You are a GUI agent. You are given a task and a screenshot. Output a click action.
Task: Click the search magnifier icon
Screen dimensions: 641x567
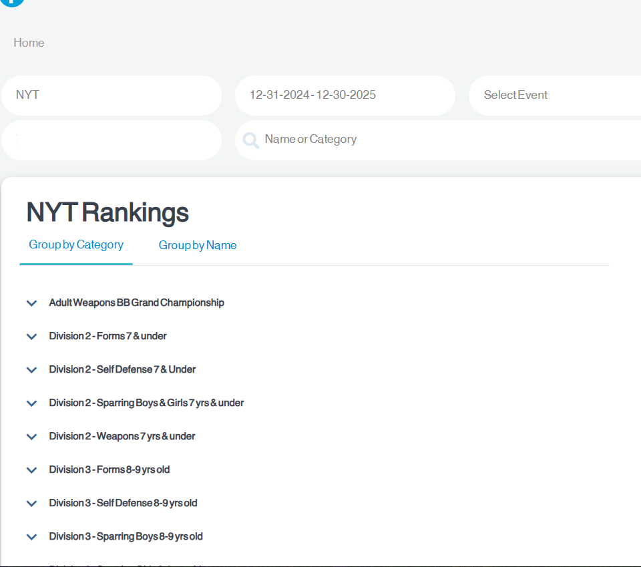(x=250, y=140)
